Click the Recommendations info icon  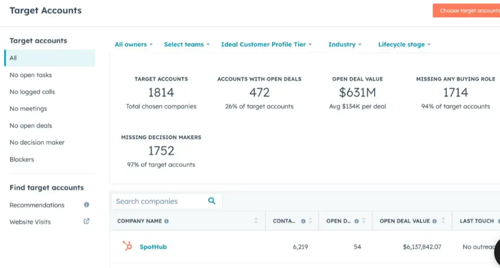[x=86, y=204]
